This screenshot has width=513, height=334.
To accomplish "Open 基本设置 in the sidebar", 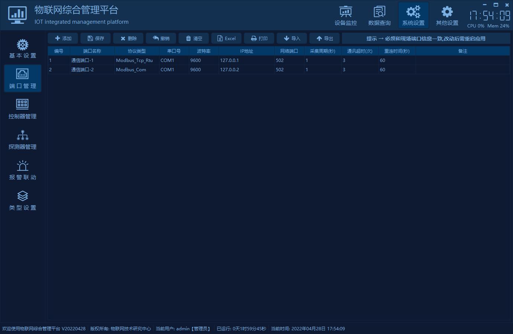I will tap(23, 49).
